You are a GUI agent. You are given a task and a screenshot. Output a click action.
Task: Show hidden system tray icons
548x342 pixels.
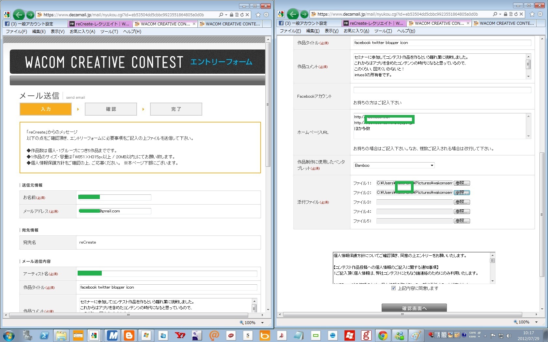(x=485, y=336)
